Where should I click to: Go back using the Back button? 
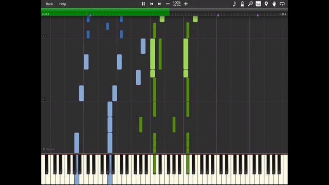tap(49, 4)
